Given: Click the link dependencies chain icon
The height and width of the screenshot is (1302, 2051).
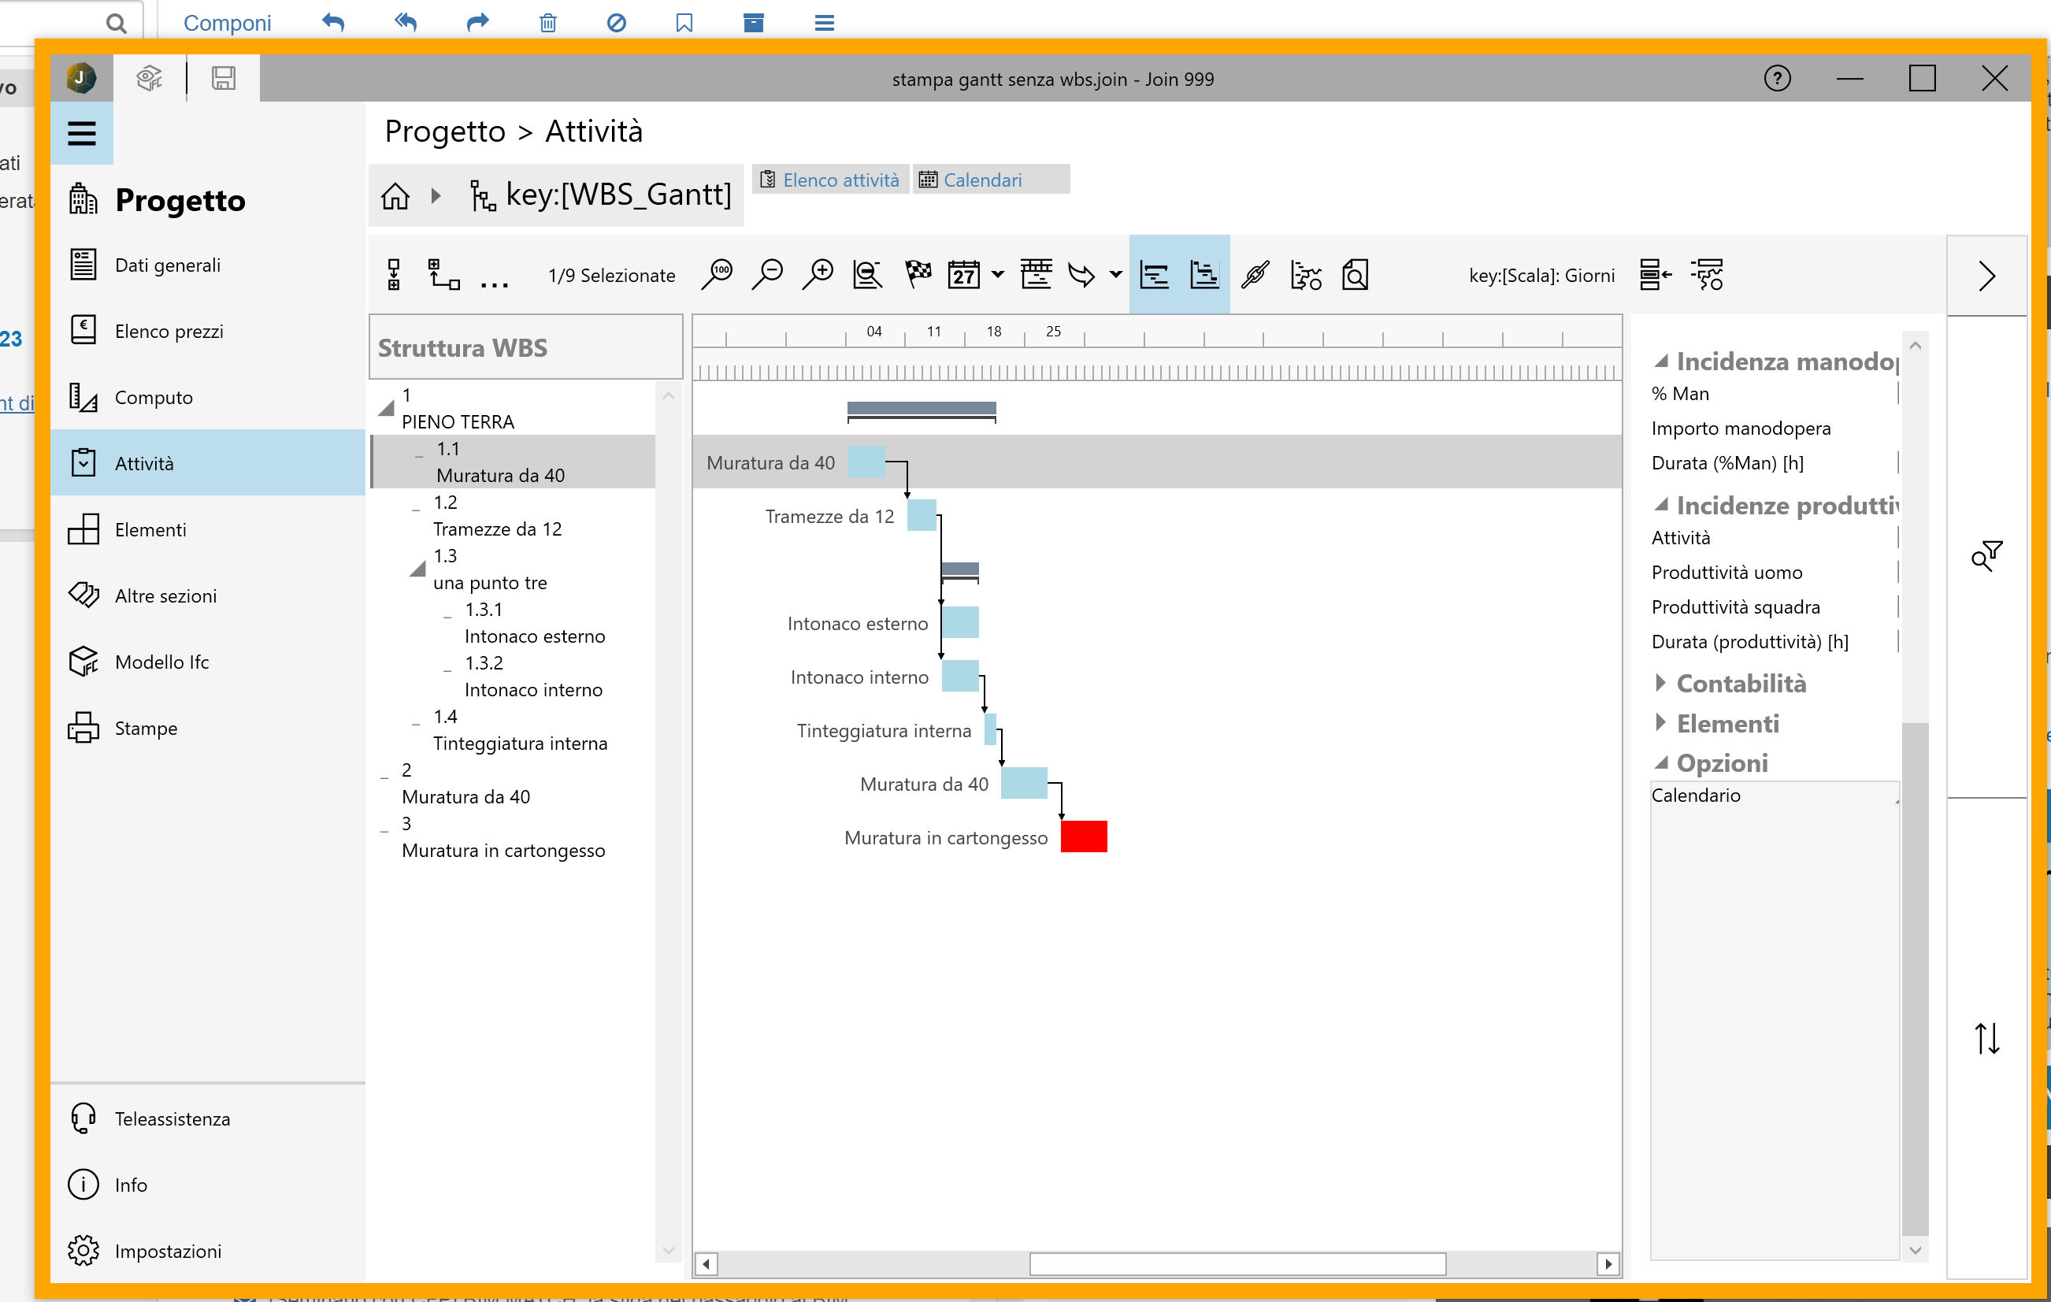Looking at the screenshot, I should pos(1255,274).
